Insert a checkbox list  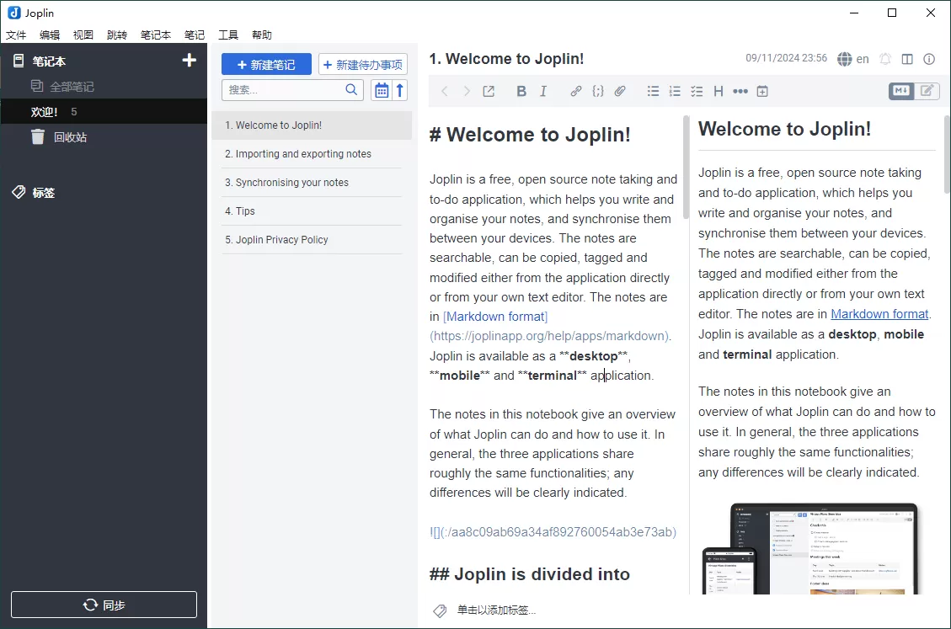697,90
